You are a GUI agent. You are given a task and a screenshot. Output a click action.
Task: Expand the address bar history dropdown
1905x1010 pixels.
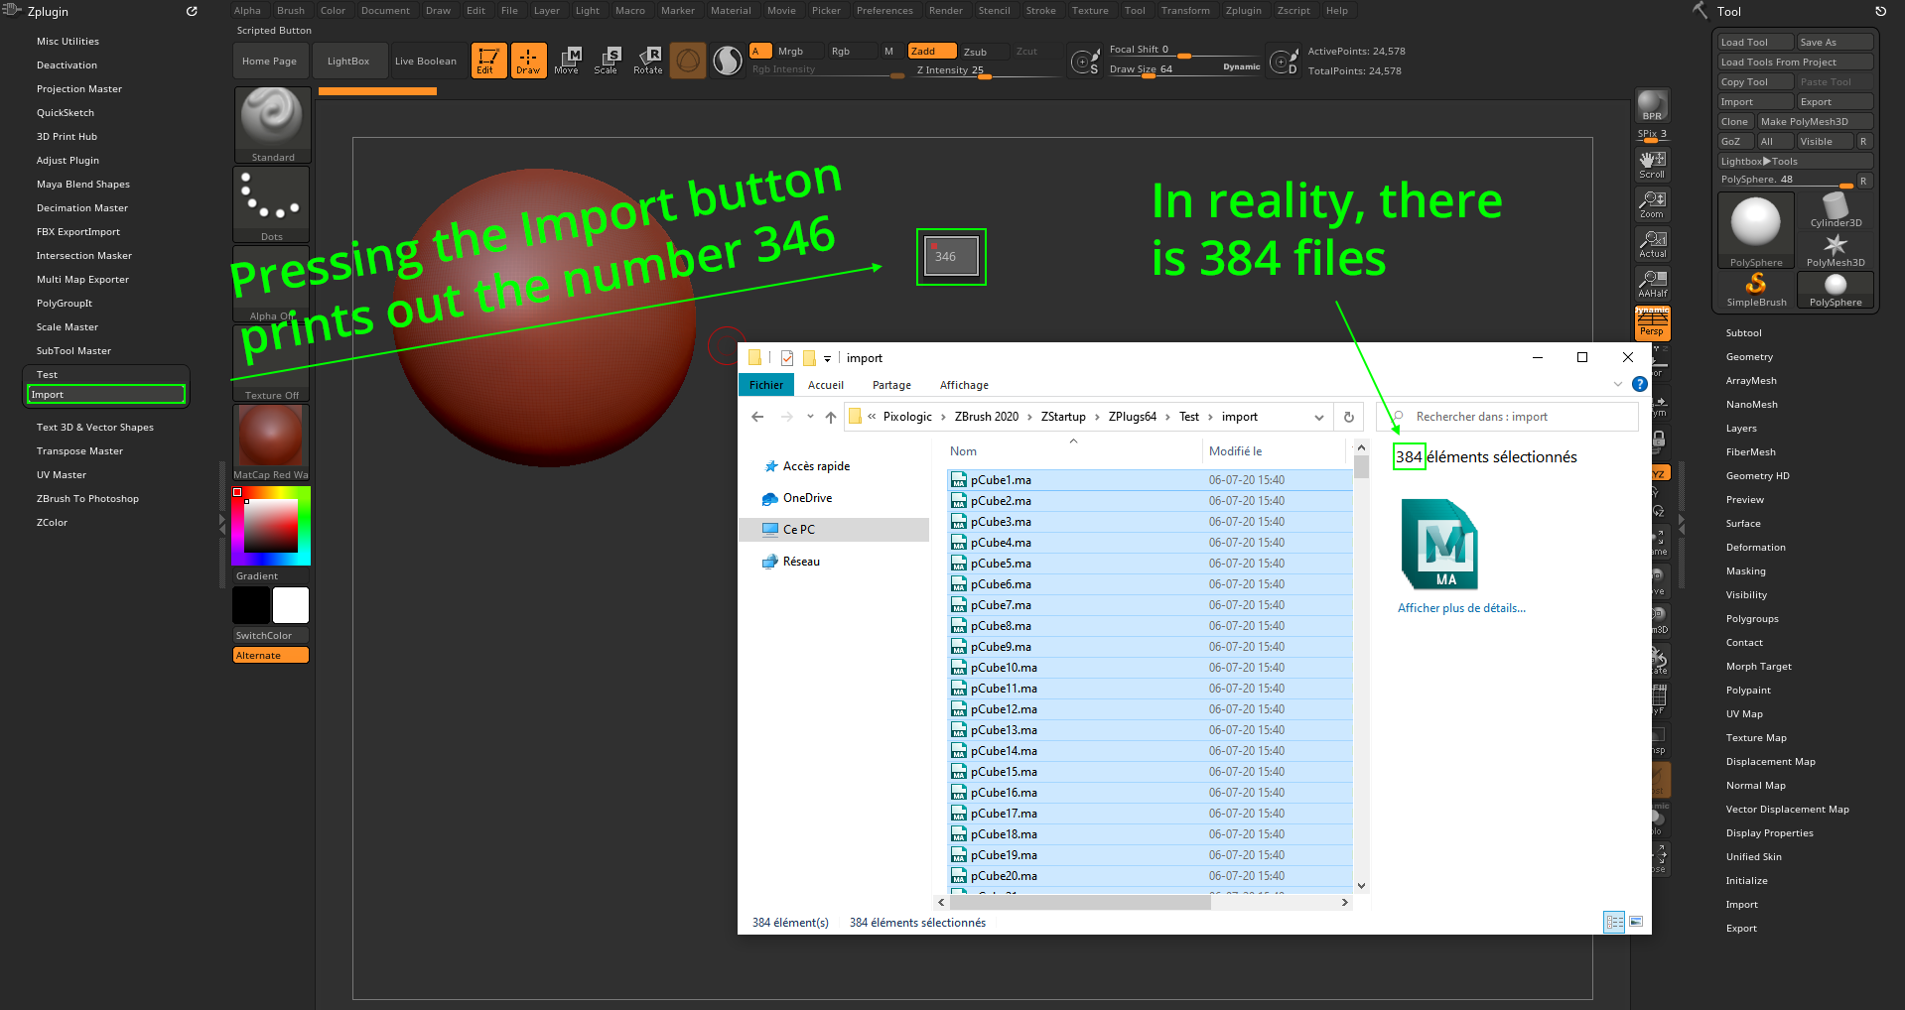coord(1318,418)
